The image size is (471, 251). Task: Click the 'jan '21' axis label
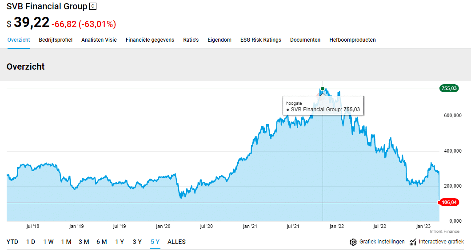[250, 227]
